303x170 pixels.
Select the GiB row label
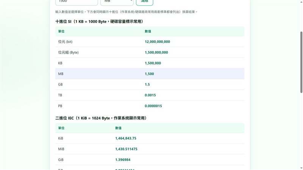(61, 160)
